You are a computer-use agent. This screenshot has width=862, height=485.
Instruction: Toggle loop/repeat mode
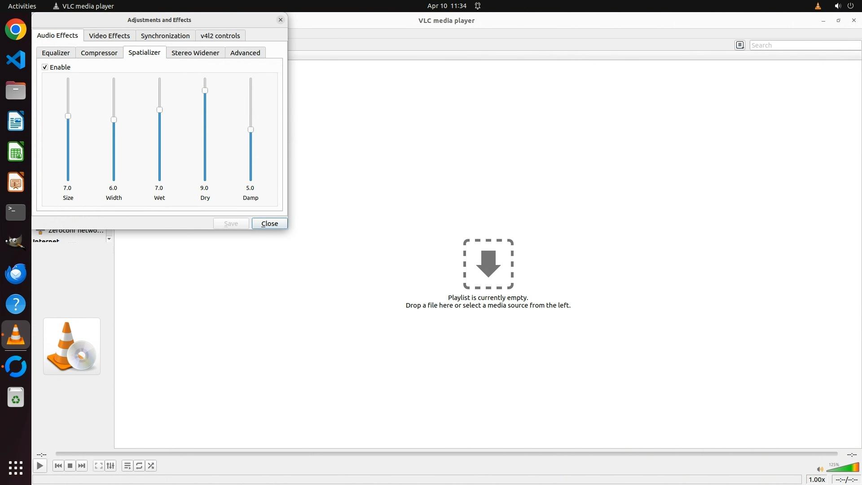139,466
